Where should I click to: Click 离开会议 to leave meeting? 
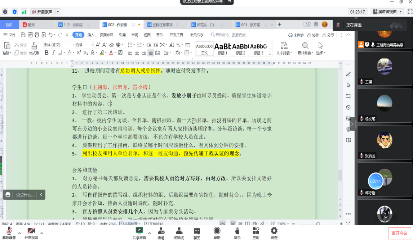(399, 233)
